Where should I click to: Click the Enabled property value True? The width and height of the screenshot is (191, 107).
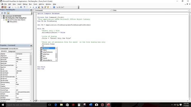click(x=23, y=98)
